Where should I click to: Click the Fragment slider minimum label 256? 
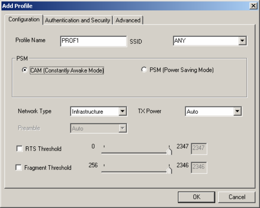[x=93, y=165]
